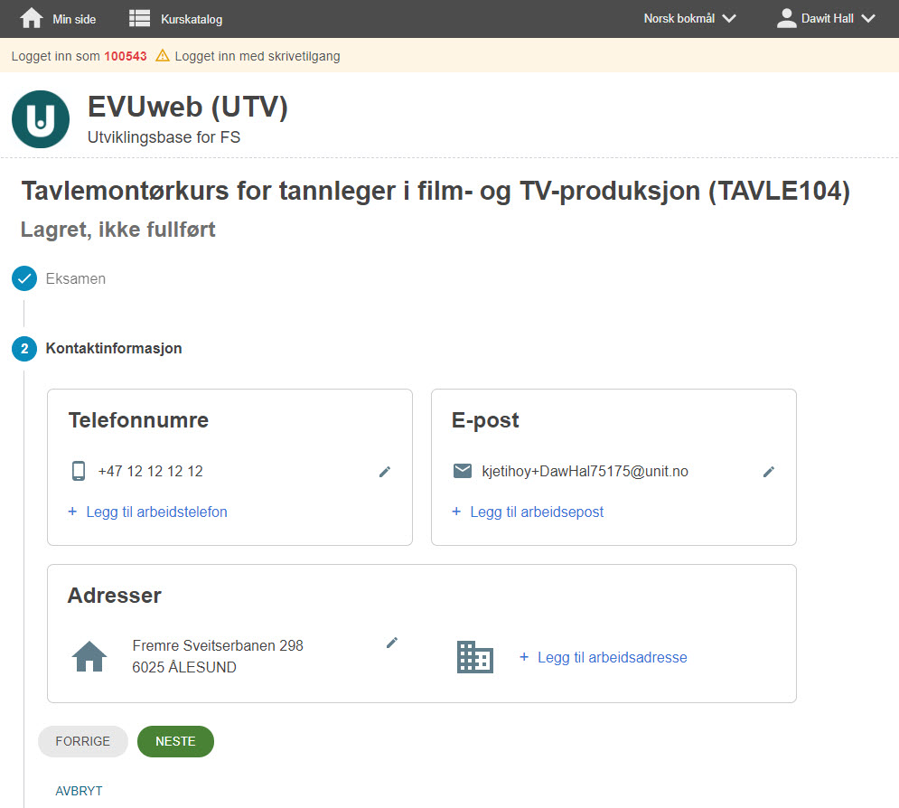
Task: Click the EVUweb round U logo
Action: tap(41, 119)
